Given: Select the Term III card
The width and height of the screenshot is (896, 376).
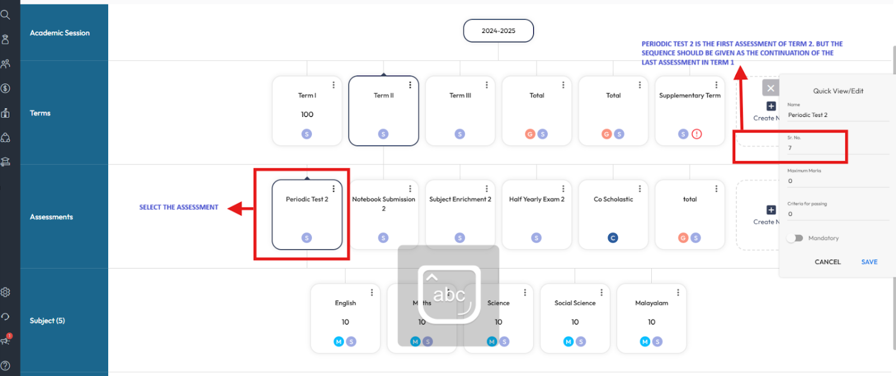Looking at the screenshot, I should 460,111.
